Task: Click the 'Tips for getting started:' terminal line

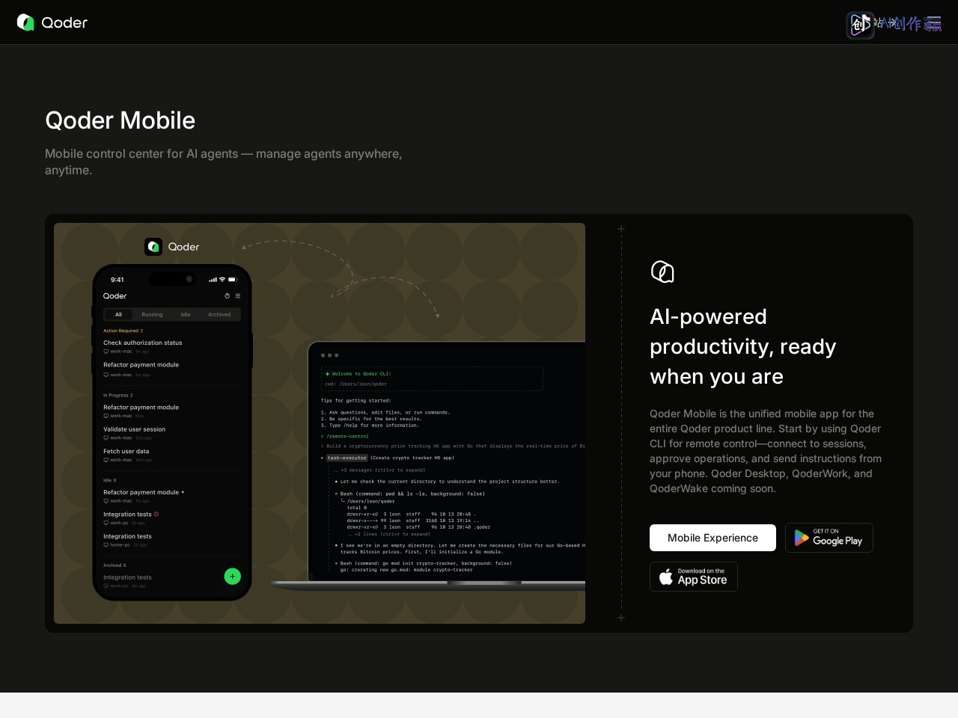Action: 356,401
